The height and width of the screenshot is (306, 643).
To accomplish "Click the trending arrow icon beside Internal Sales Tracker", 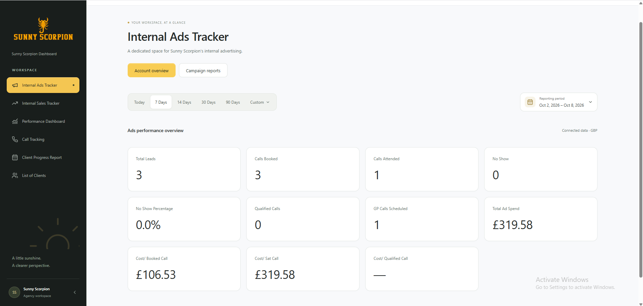I will [15, 103].
